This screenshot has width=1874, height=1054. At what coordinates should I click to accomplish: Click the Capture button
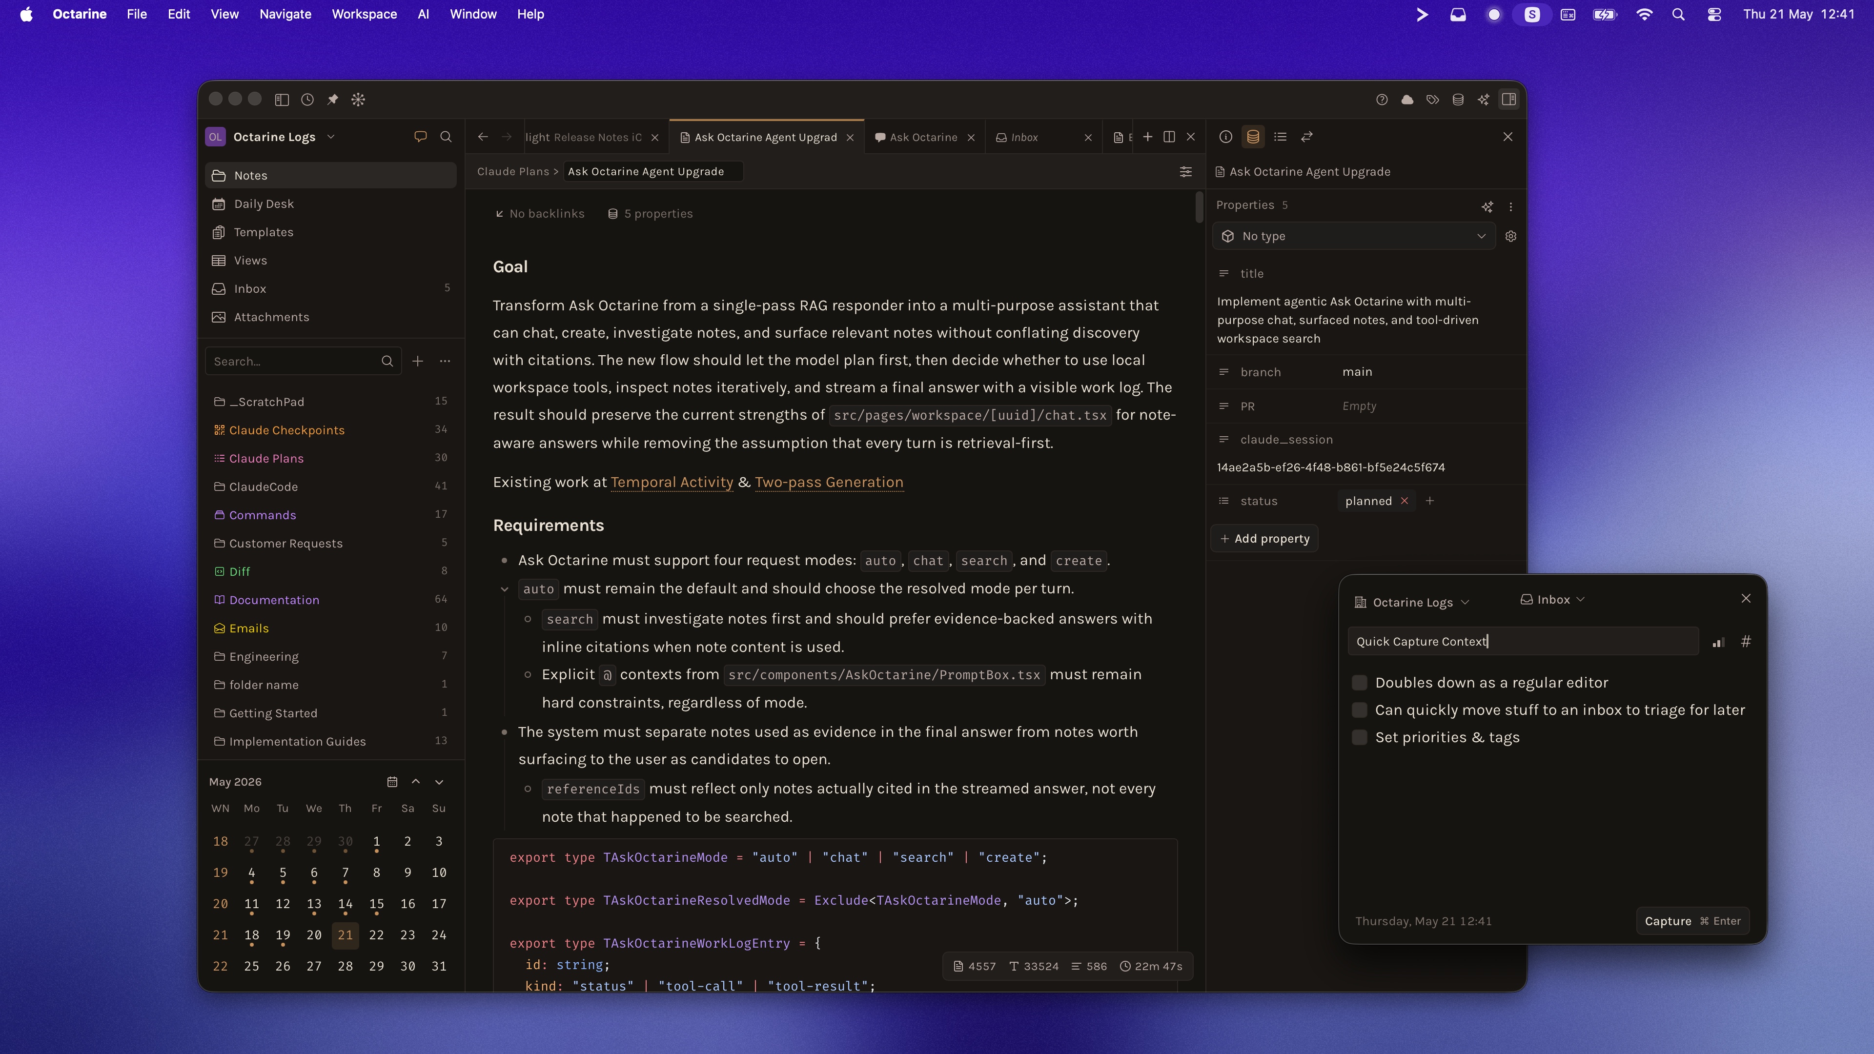(1692, 921)
